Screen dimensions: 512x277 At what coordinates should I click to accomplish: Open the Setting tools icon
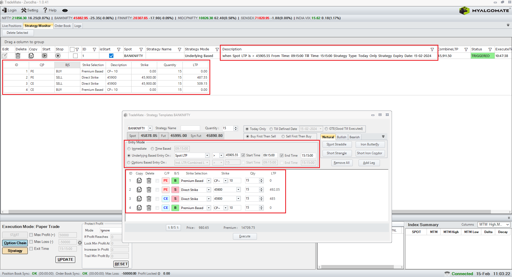pyautogui.click(x=24, y=10)
